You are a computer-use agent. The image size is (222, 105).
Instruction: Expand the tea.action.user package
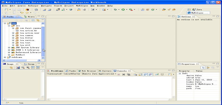click(13, 33)
